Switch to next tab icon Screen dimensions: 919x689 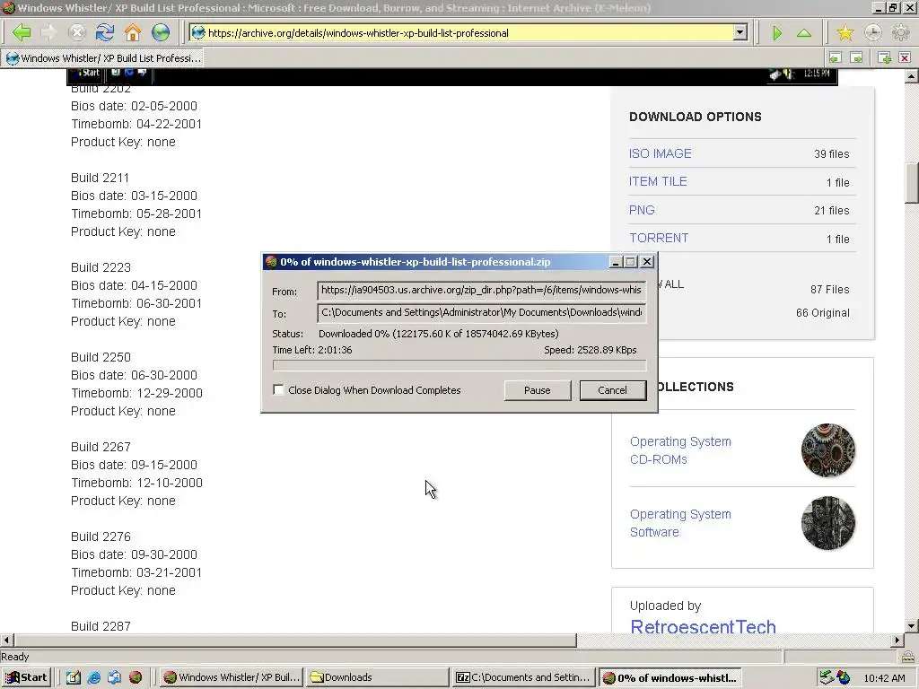point(856,58)
